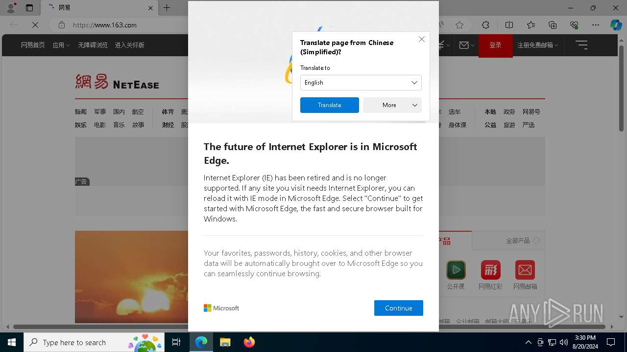Screen dimensions: 627x352
Task: View site information via the lock icon
Action: [x=62, y=25]
